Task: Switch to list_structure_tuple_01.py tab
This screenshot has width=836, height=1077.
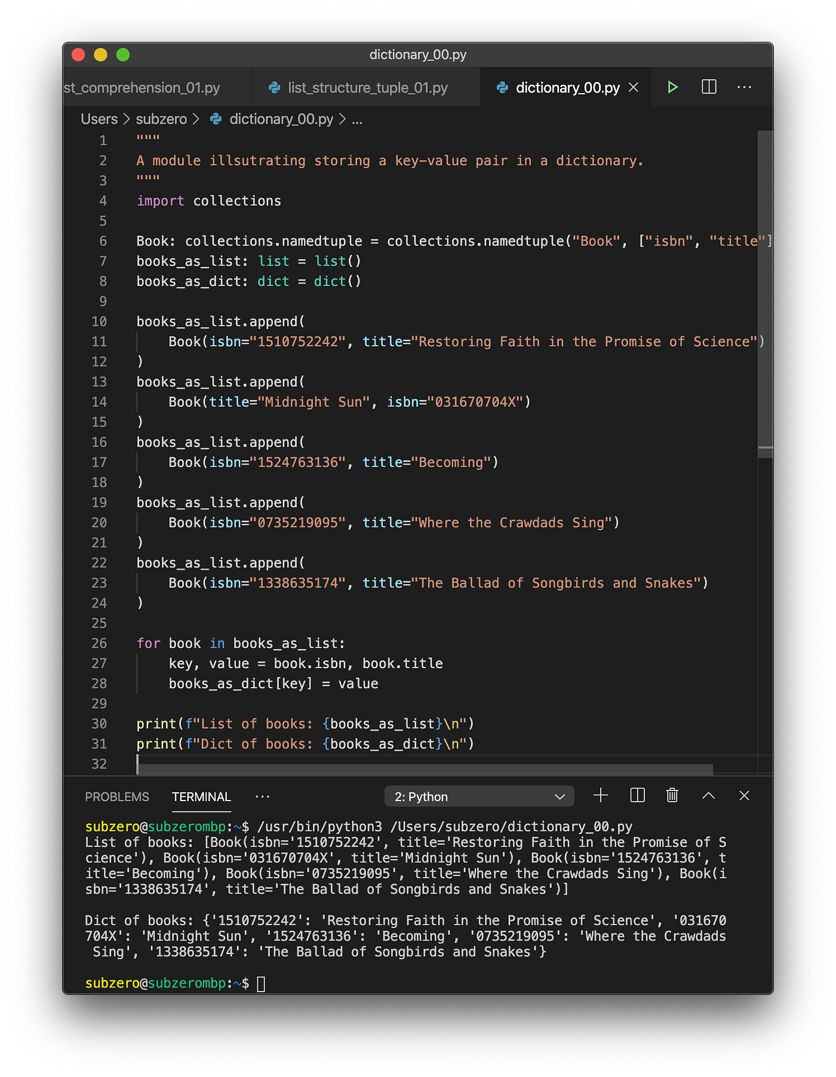Action: tap(366, 88)
